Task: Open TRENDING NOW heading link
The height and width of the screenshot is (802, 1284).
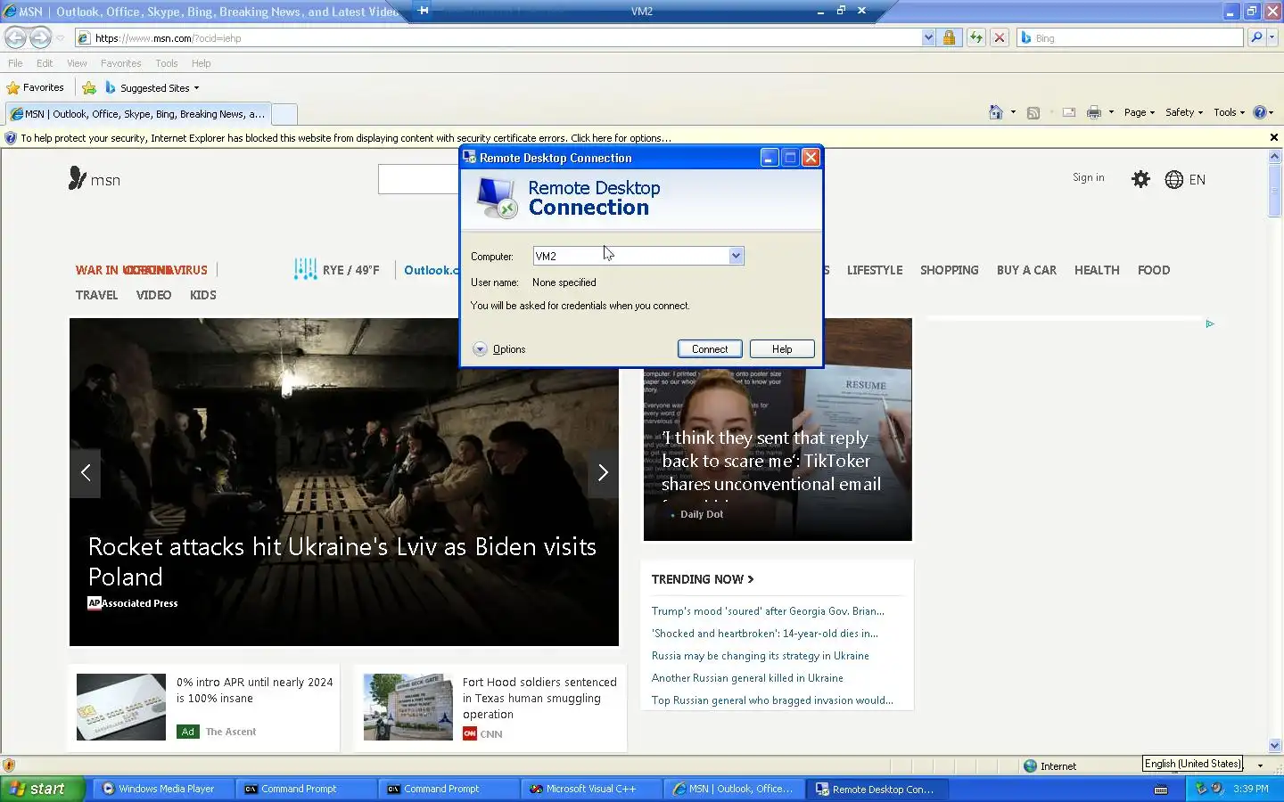Action: pos(703,579)
